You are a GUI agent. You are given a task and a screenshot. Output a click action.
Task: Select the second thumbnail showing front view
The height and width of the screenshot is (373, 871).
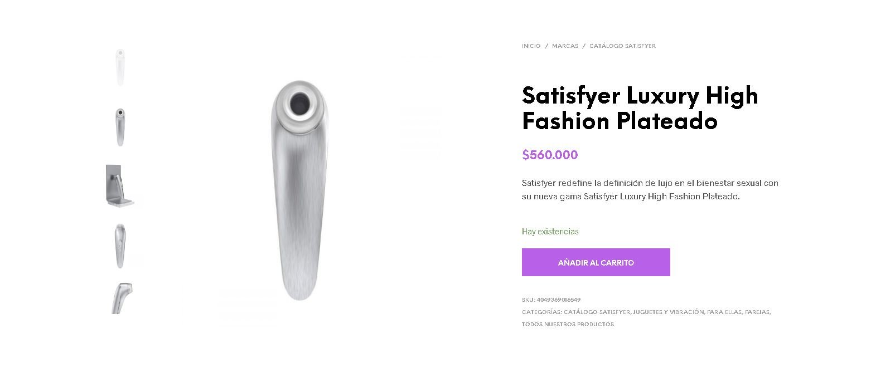click(x=120, y=127)
